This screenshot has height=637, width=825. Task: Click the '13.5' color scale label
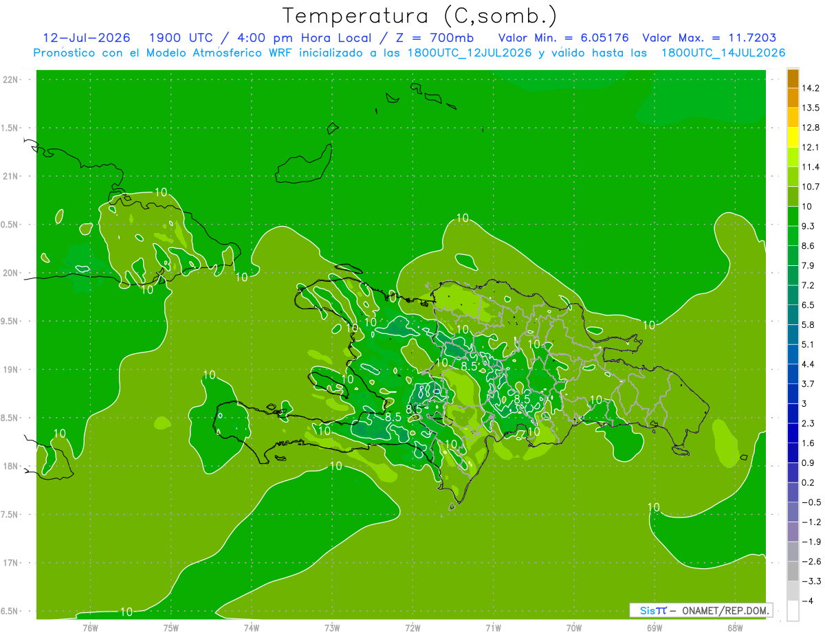(811, 108)
